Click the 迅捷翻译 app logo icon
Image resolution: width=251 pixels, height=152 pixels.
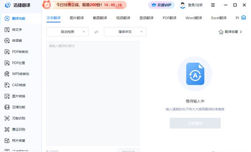8,5
